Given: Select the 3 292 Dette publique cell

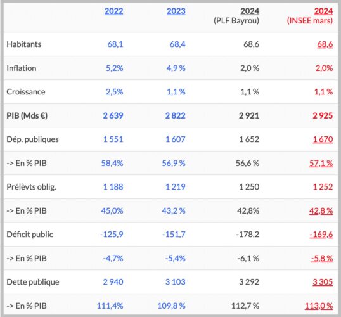Looking at the screenshot, I should click(x=249, y=282).
